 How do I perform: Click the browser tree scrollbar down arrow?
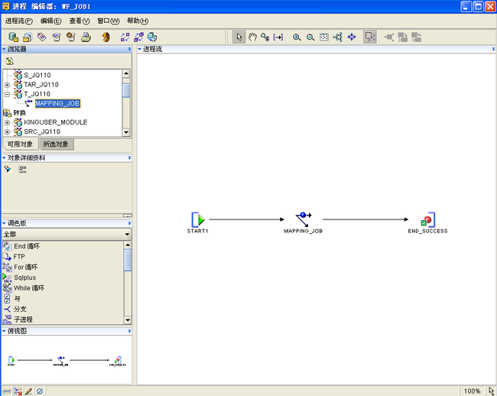(x=126, y=132)
